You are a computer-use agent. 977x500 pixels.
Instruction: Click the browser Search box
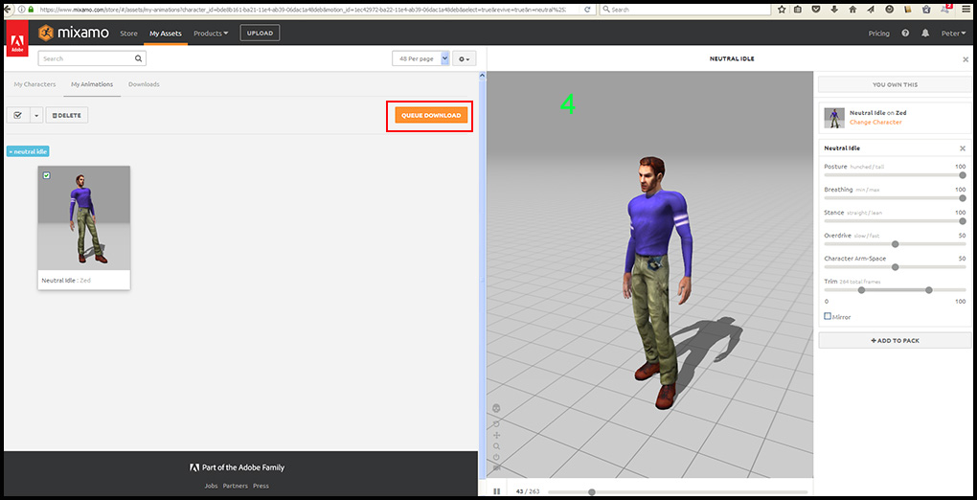686,10
